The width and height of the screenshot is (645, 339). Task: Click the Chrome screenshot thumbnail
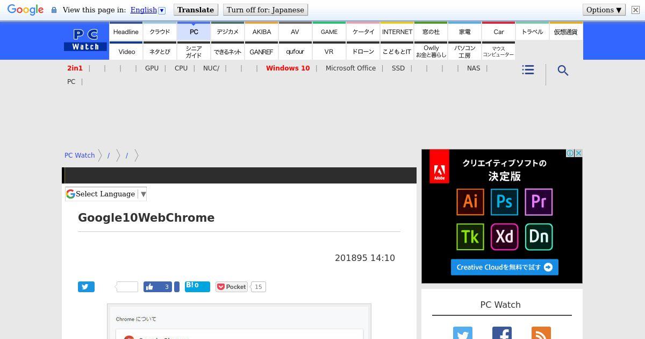[x=239, y=321]
